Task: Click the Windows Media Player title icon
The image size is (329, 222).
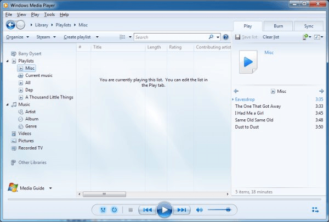Action: pos(6,5)
